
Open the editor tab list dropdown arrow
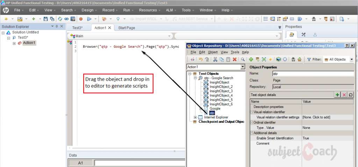(280, 27)
